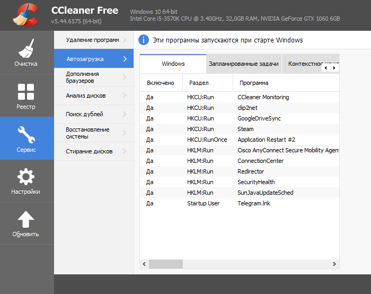
Task: Sort by the Программа column header
Action: pyautogui.click(x=286, y=83)
